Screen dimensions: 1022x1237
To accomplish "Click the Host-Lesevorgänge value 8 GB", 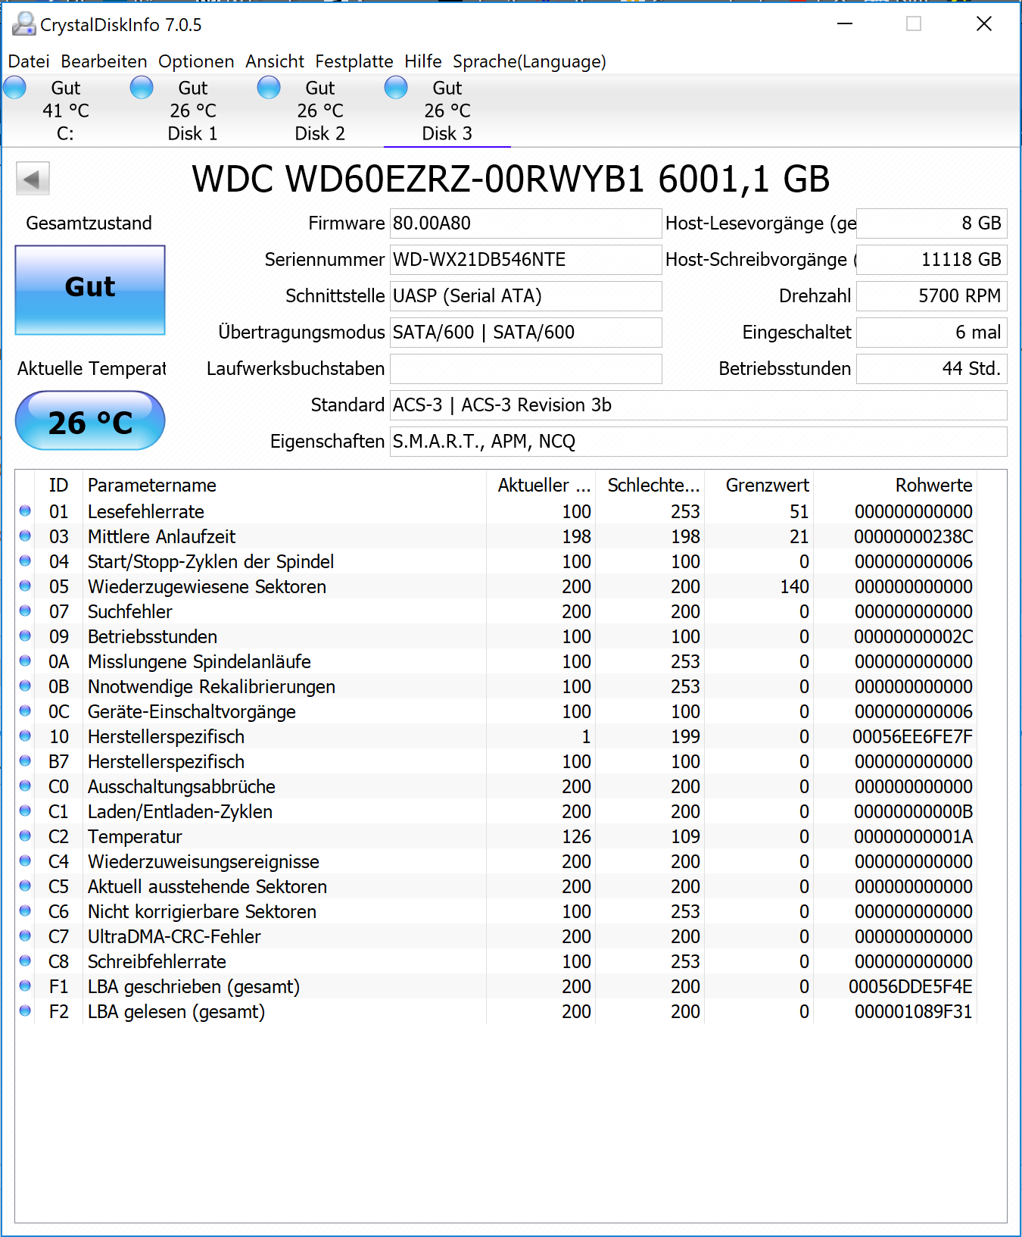I will tap(931, 223).
